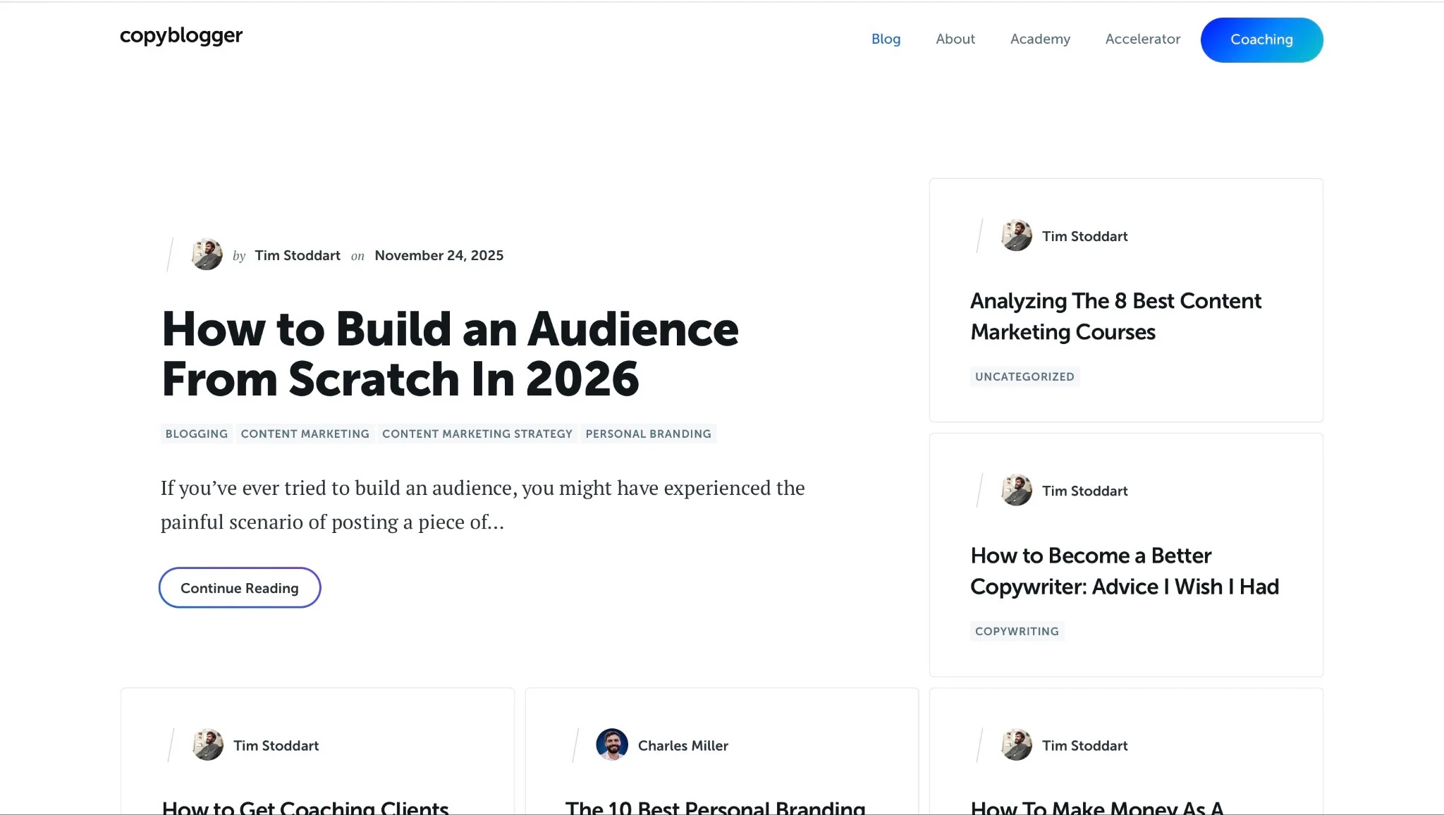
Task: Click Tim Stoddart's avatar on the featured post
Action: point(207,255)
